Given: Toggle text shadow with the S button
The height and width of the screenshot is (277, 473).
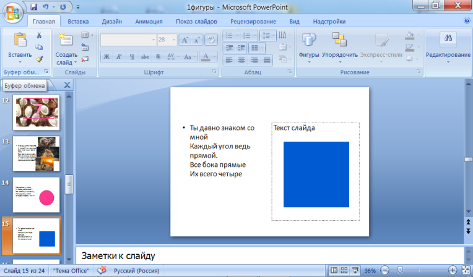Looking at the screenshot, I should (x=158, y=57).
